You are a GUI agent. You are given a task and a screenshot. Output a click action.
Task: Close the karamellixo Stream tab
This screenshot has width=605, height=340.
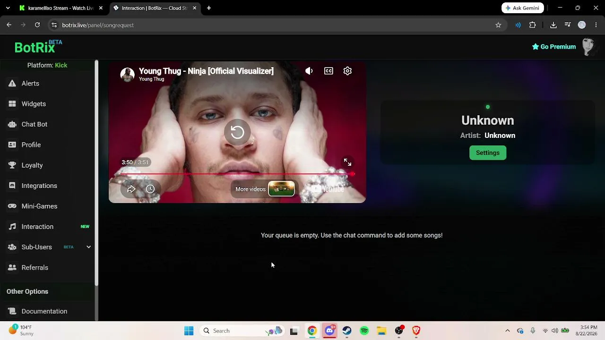pos(101,8)
